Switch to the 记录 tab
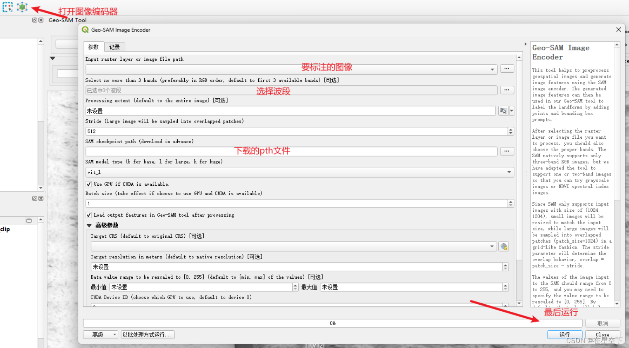This screenshot has width=629, height=348. coord(114,47)
